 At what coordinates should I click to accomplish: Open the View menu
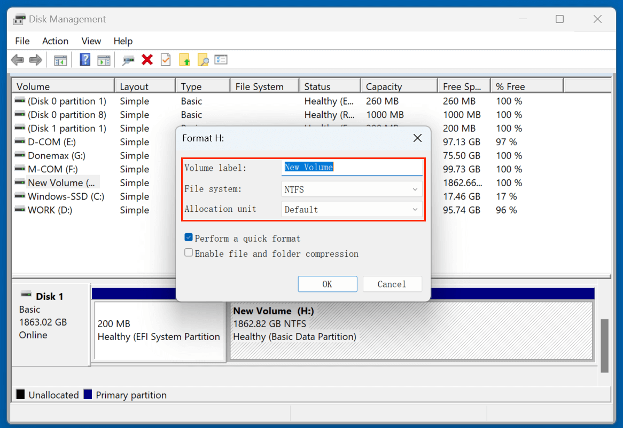pos(91,41)
